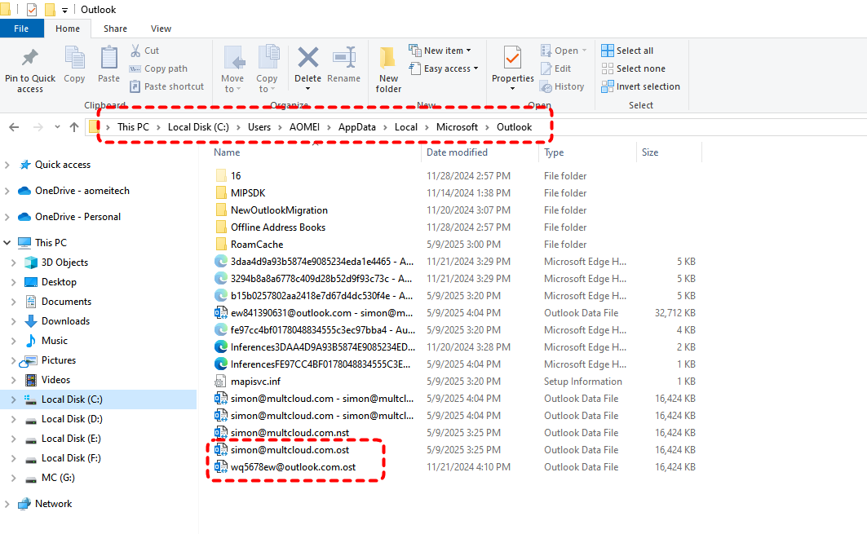The image size is (867, 534).
Task: Switch to the Share ribbon tab
Action: click(115, 29)
